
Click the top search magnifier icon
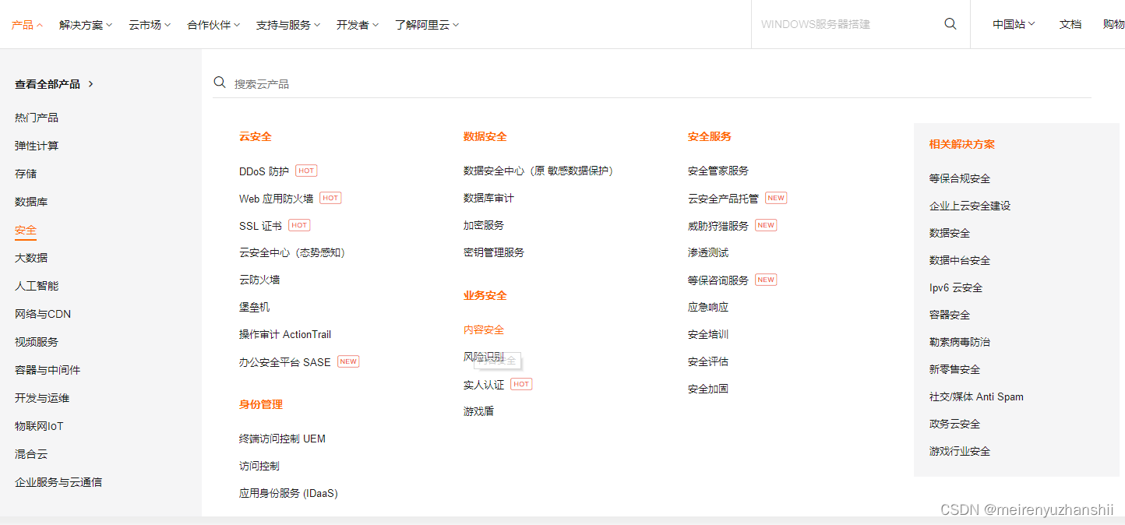pyautogui.click(x=950, y=24)
